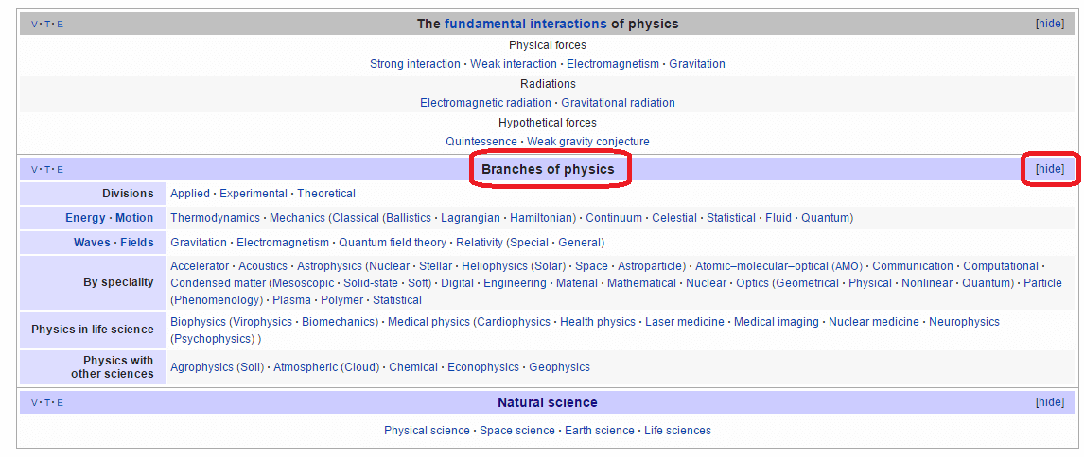Hide the Branches of physics navbox
Viewport: 1084px width, 457px height.
pyautogui.click(x=1050, y=169)
